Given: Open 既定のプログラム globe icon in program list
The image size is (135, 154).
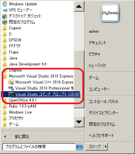Looking at the screenshot, I should (5, 22).
